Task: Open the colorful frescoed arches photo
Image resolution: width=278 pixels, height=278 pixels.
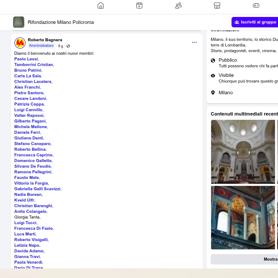Action: (x=243, y=218)
